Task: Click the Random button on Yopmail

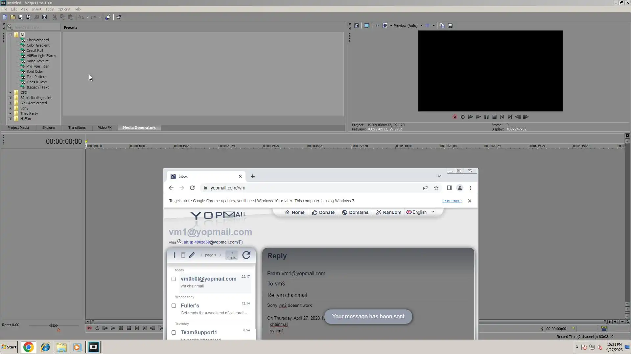Action: 388,212
